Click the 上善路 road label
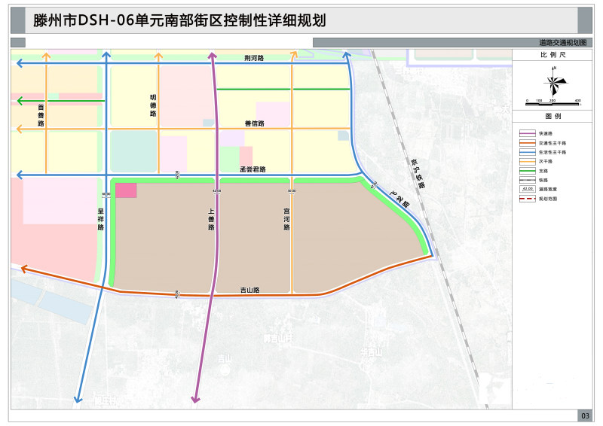The width and height of the screenshot is (603, 426). [x=211, y=219]
